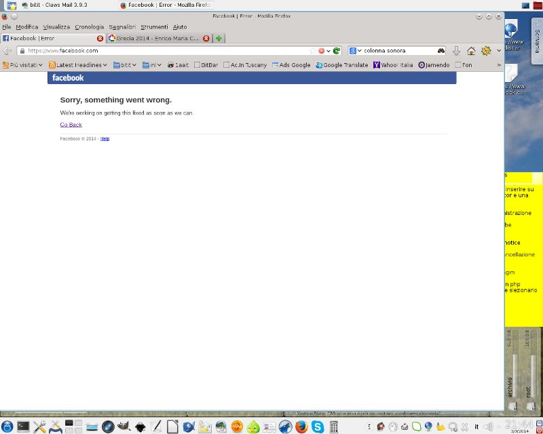Click the wrench and screwdriver settings icon
543x434 pixels.
coord(39,427)
